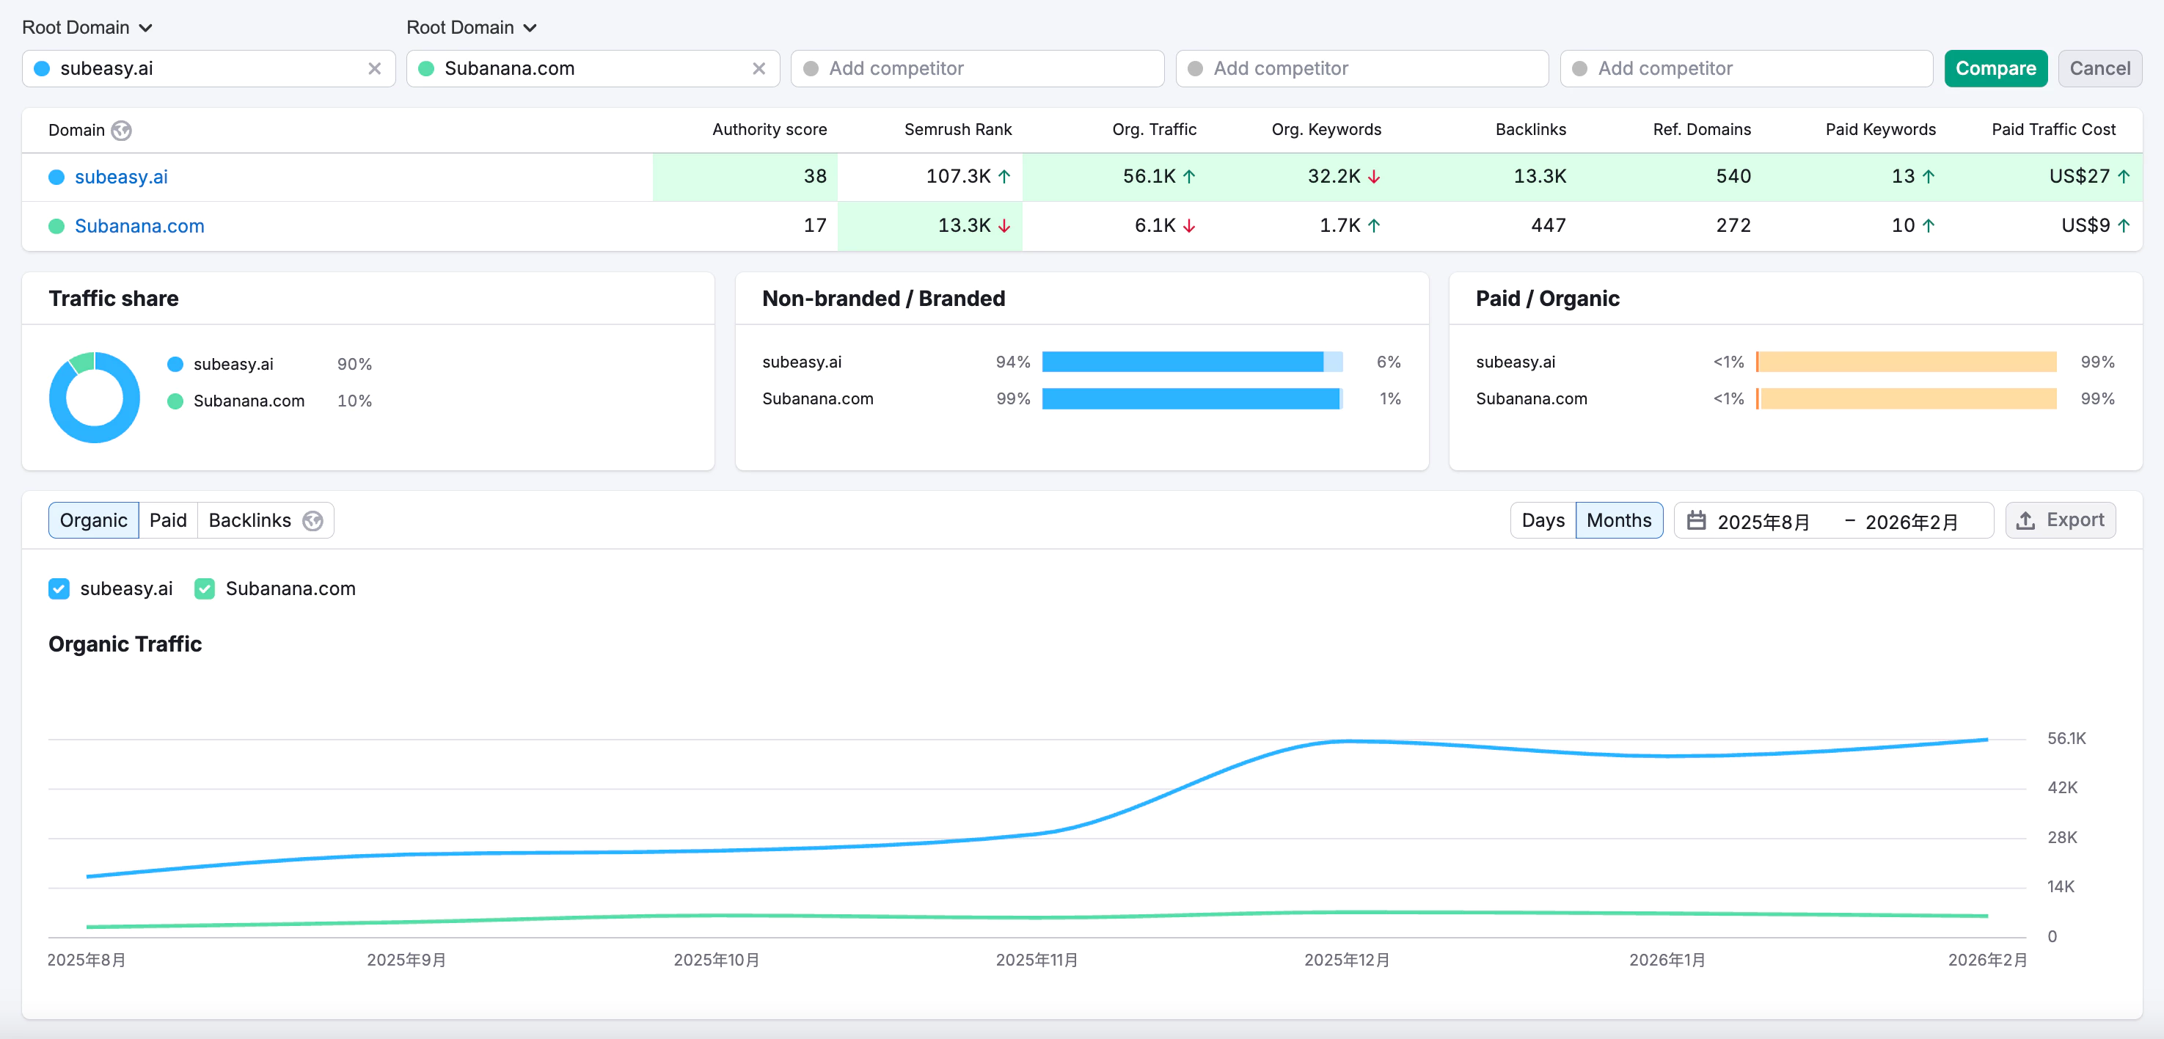Click the green Compare button
The height and width of the screenshot is (1039, 2164).
pos(1995,68)
